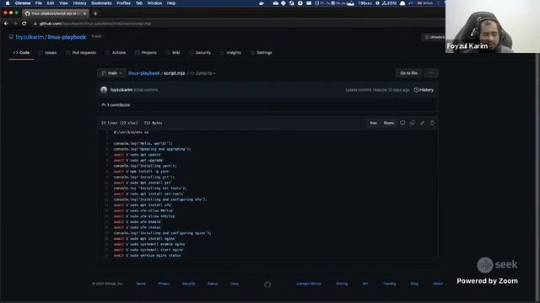Edit this file pencil icon
This screenshot has width=540, height=303.
pos(422,123)
